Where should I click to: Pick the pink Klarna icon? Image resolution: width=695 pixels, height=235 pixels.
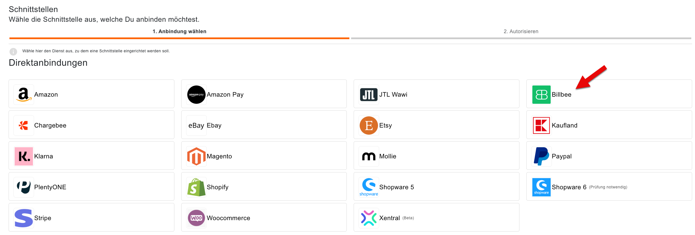(23, 156)
